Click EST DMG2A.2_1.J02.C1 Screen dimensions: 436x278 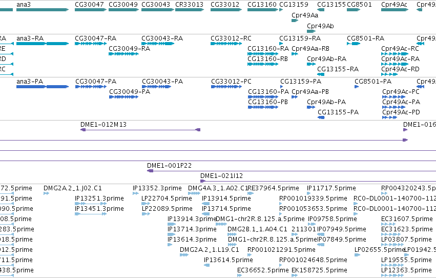[x=47, y=193]
